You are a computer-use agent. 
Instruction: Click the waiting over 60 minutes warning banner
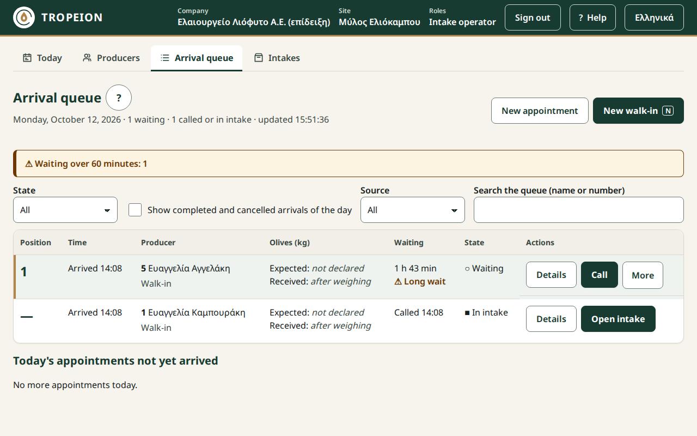coord(348,163)
